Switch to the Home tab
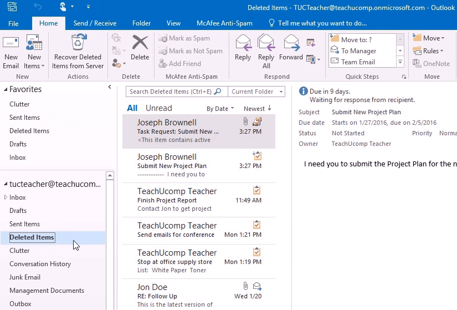 pos(48,23)
